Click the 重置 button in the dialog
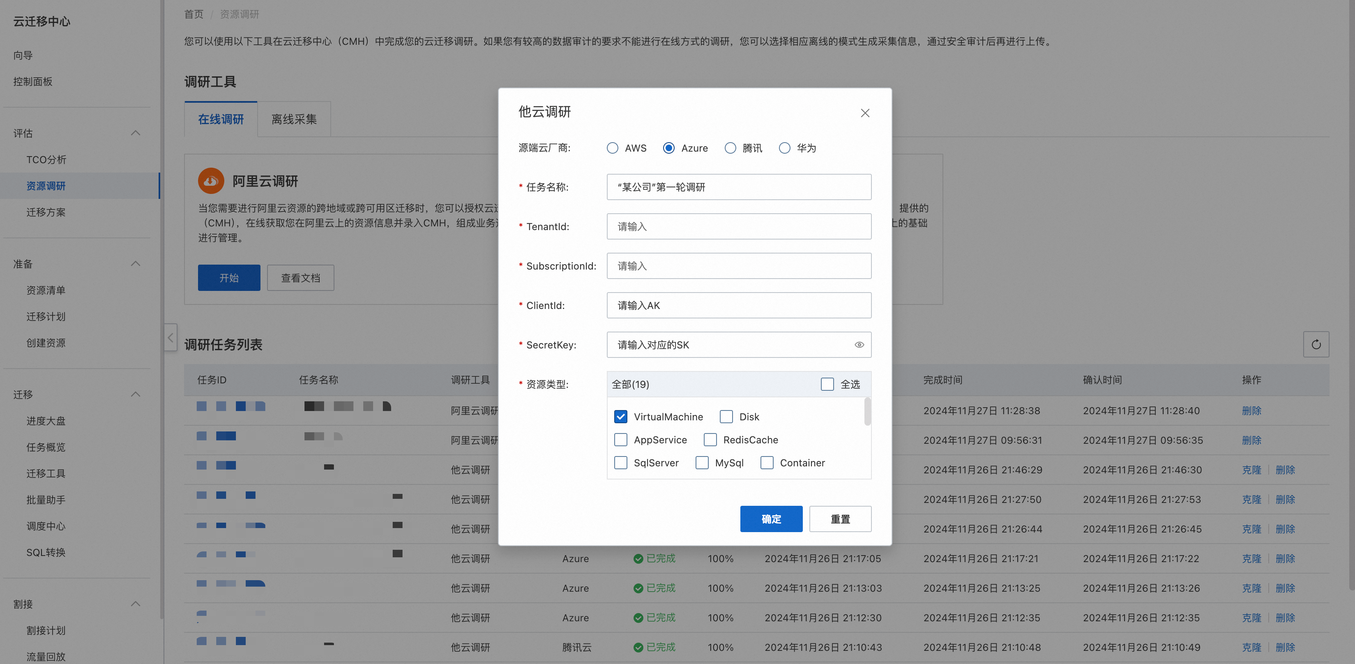The width and height of the screenshot is (1355, 664). [x=840, y=519]
